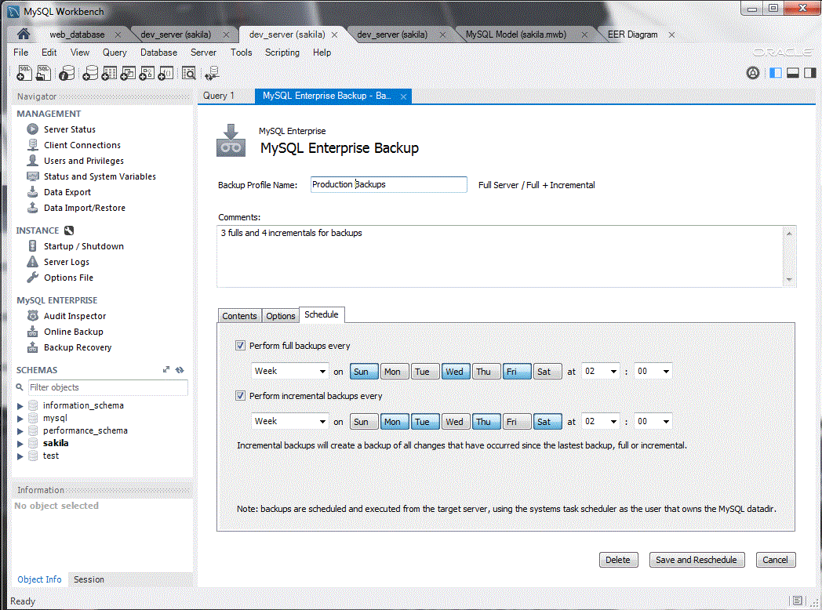Open the hour dropdown showing 02
The image size is (822, 610).
click(600, 371)
